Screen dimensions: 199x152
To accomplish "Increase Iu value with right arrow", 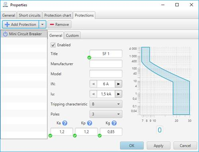I will click(119, 94).
